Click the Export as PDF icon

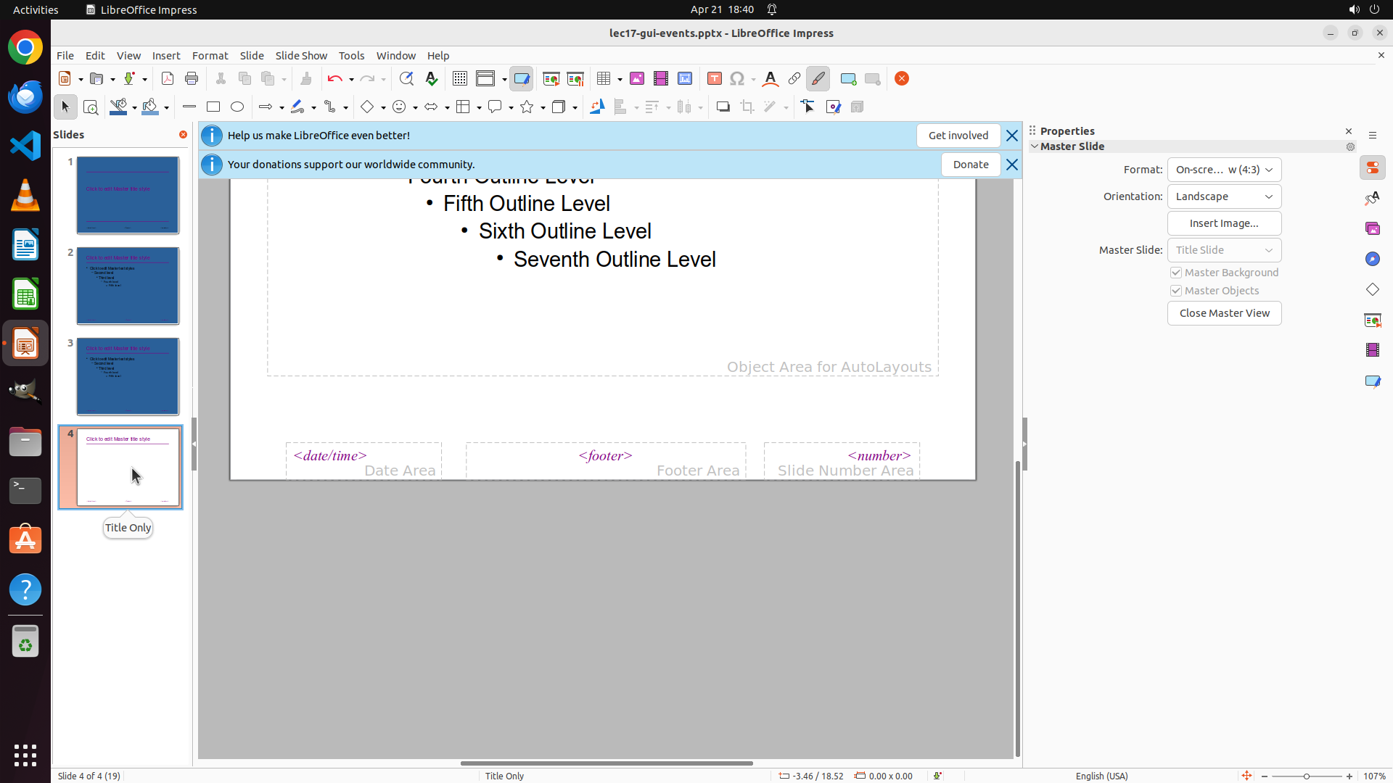click(x=168, y=79)
